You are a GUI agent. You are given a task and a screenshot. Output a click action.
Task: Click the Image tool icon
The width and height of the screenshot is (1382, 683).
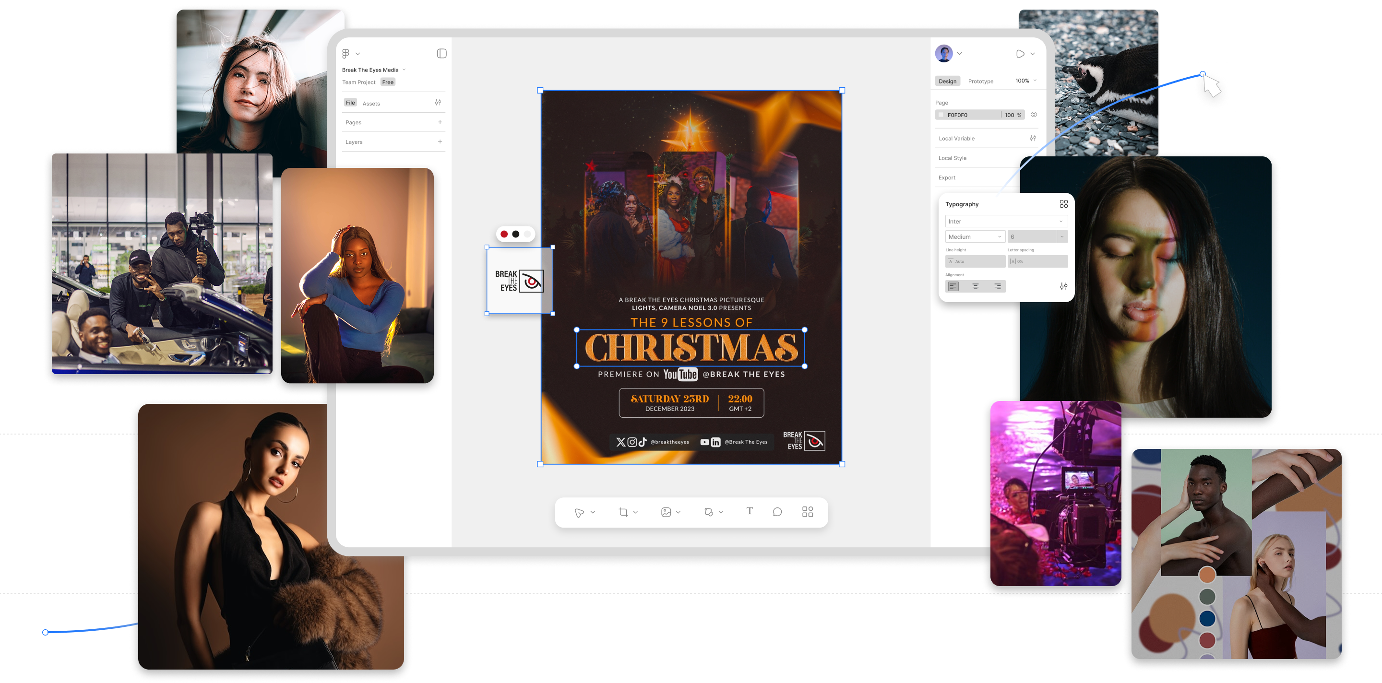(666, 513)
